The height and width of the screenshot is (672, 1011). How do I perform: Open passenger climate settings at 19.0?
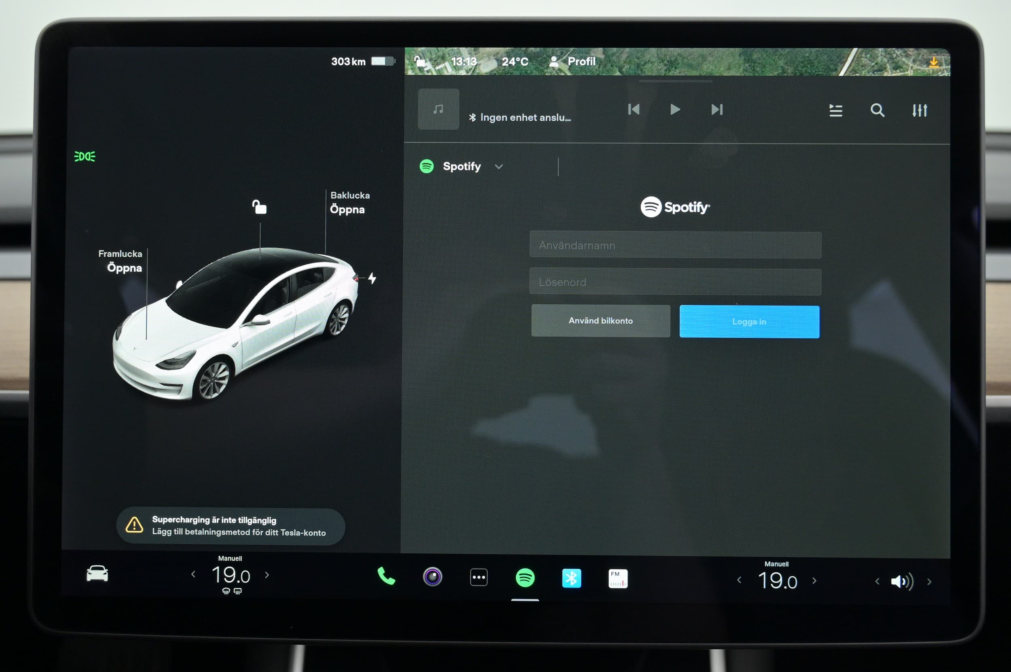coord(777,581)
